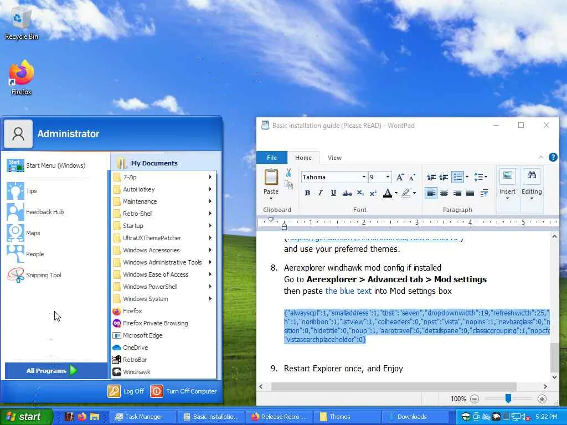Image resolution: width=567 pixels, height=425 pixels.
Task: Click the WordPad Help icon
Action: (x=553, y=157)
